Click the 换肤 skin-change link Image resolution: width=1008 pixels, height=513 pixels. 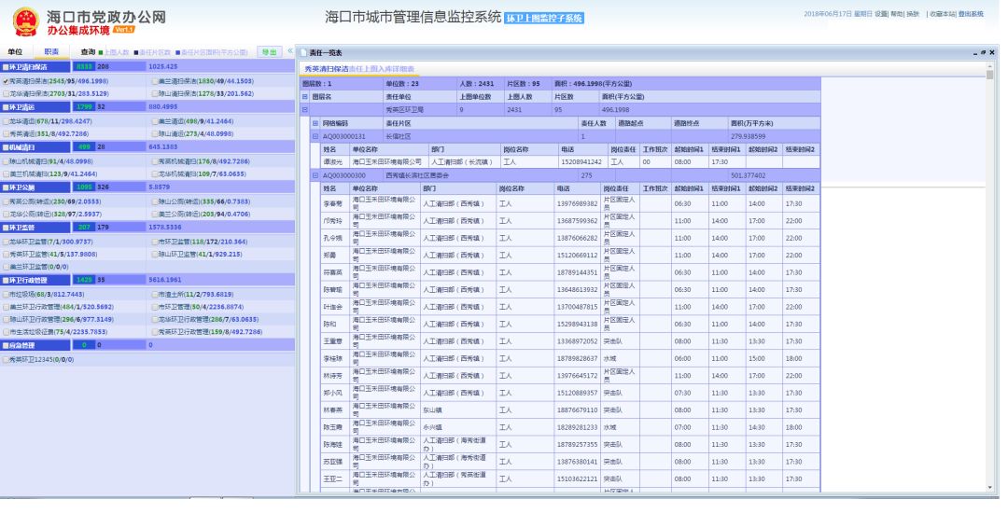tap(913, 14)
